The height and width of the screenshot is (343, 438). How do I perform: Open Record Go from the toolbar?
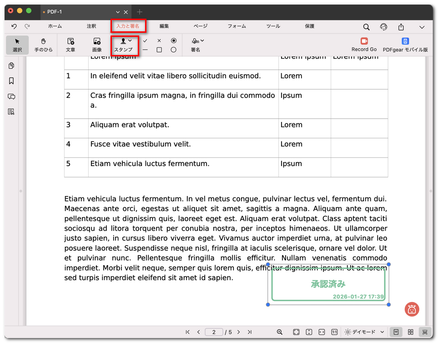click(364, 45)
